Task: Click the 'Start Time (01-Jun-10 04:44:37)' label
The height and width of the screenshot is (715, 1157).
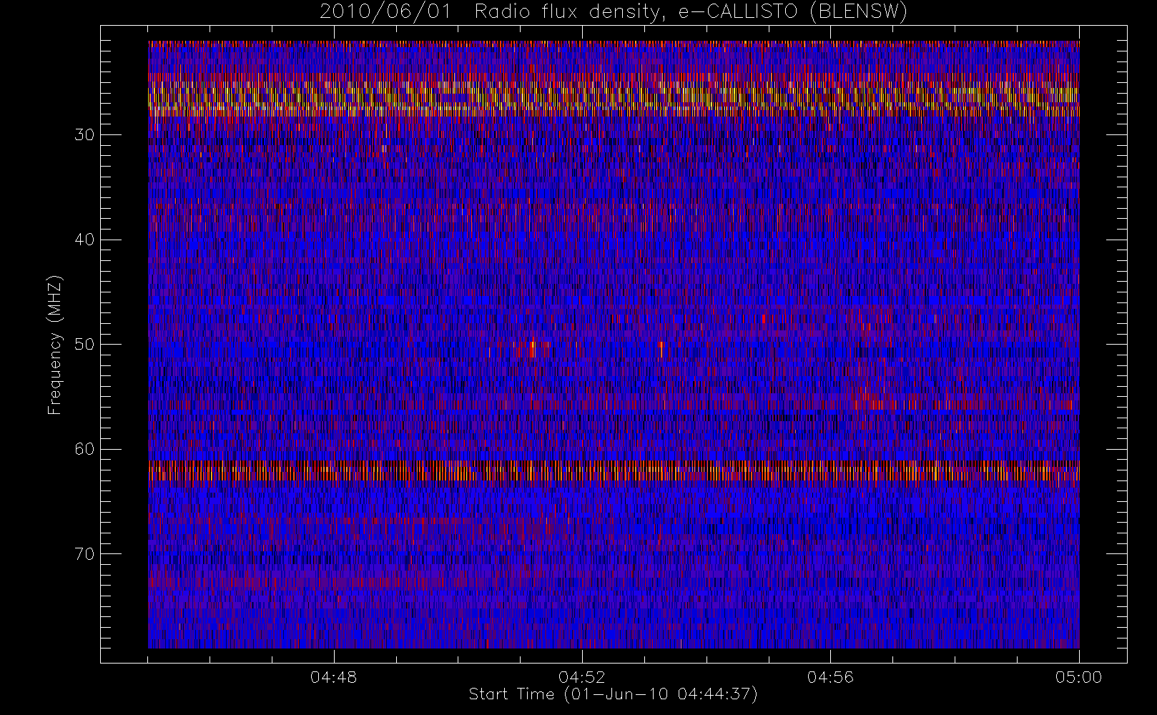Action: pyautogui.click(x=613, y=694)
